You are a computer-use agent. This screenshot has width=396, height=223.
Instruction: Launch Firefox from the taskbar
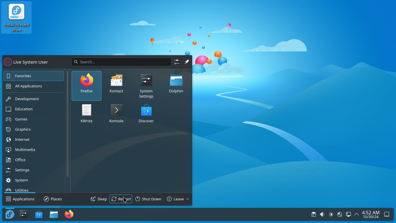(69, 215)
